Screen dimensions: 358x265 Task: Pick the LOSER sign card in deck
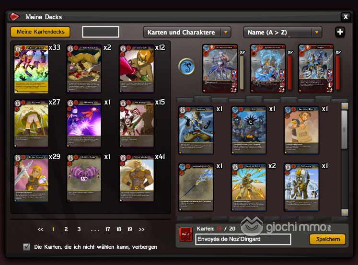tap(301, 130)
